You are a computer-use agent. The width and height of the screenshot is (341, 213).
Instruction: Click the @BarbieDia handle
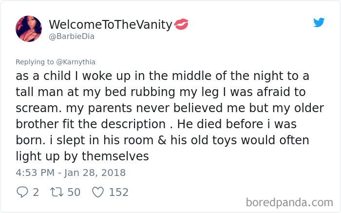[72, 36]
